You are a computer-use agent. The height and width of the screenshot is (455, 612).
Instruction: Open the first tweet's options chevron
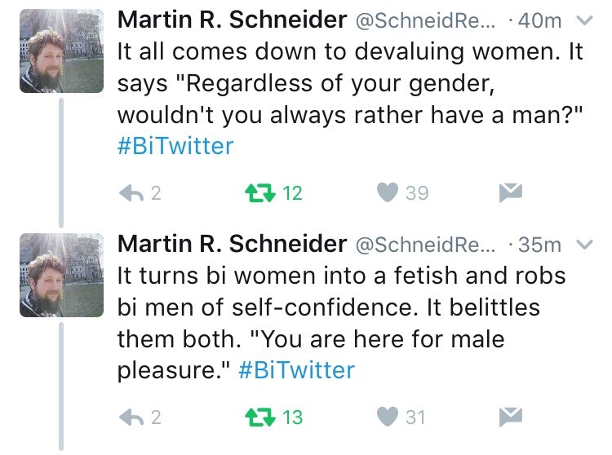(x=584, y=20)
